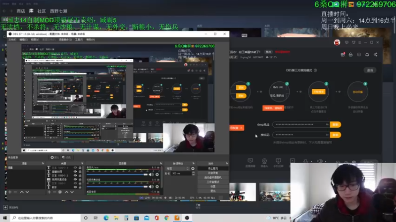This screenshot has height=222, width=396.
Task: Reveal 推流码 with the eye icon
Action: 327,135
